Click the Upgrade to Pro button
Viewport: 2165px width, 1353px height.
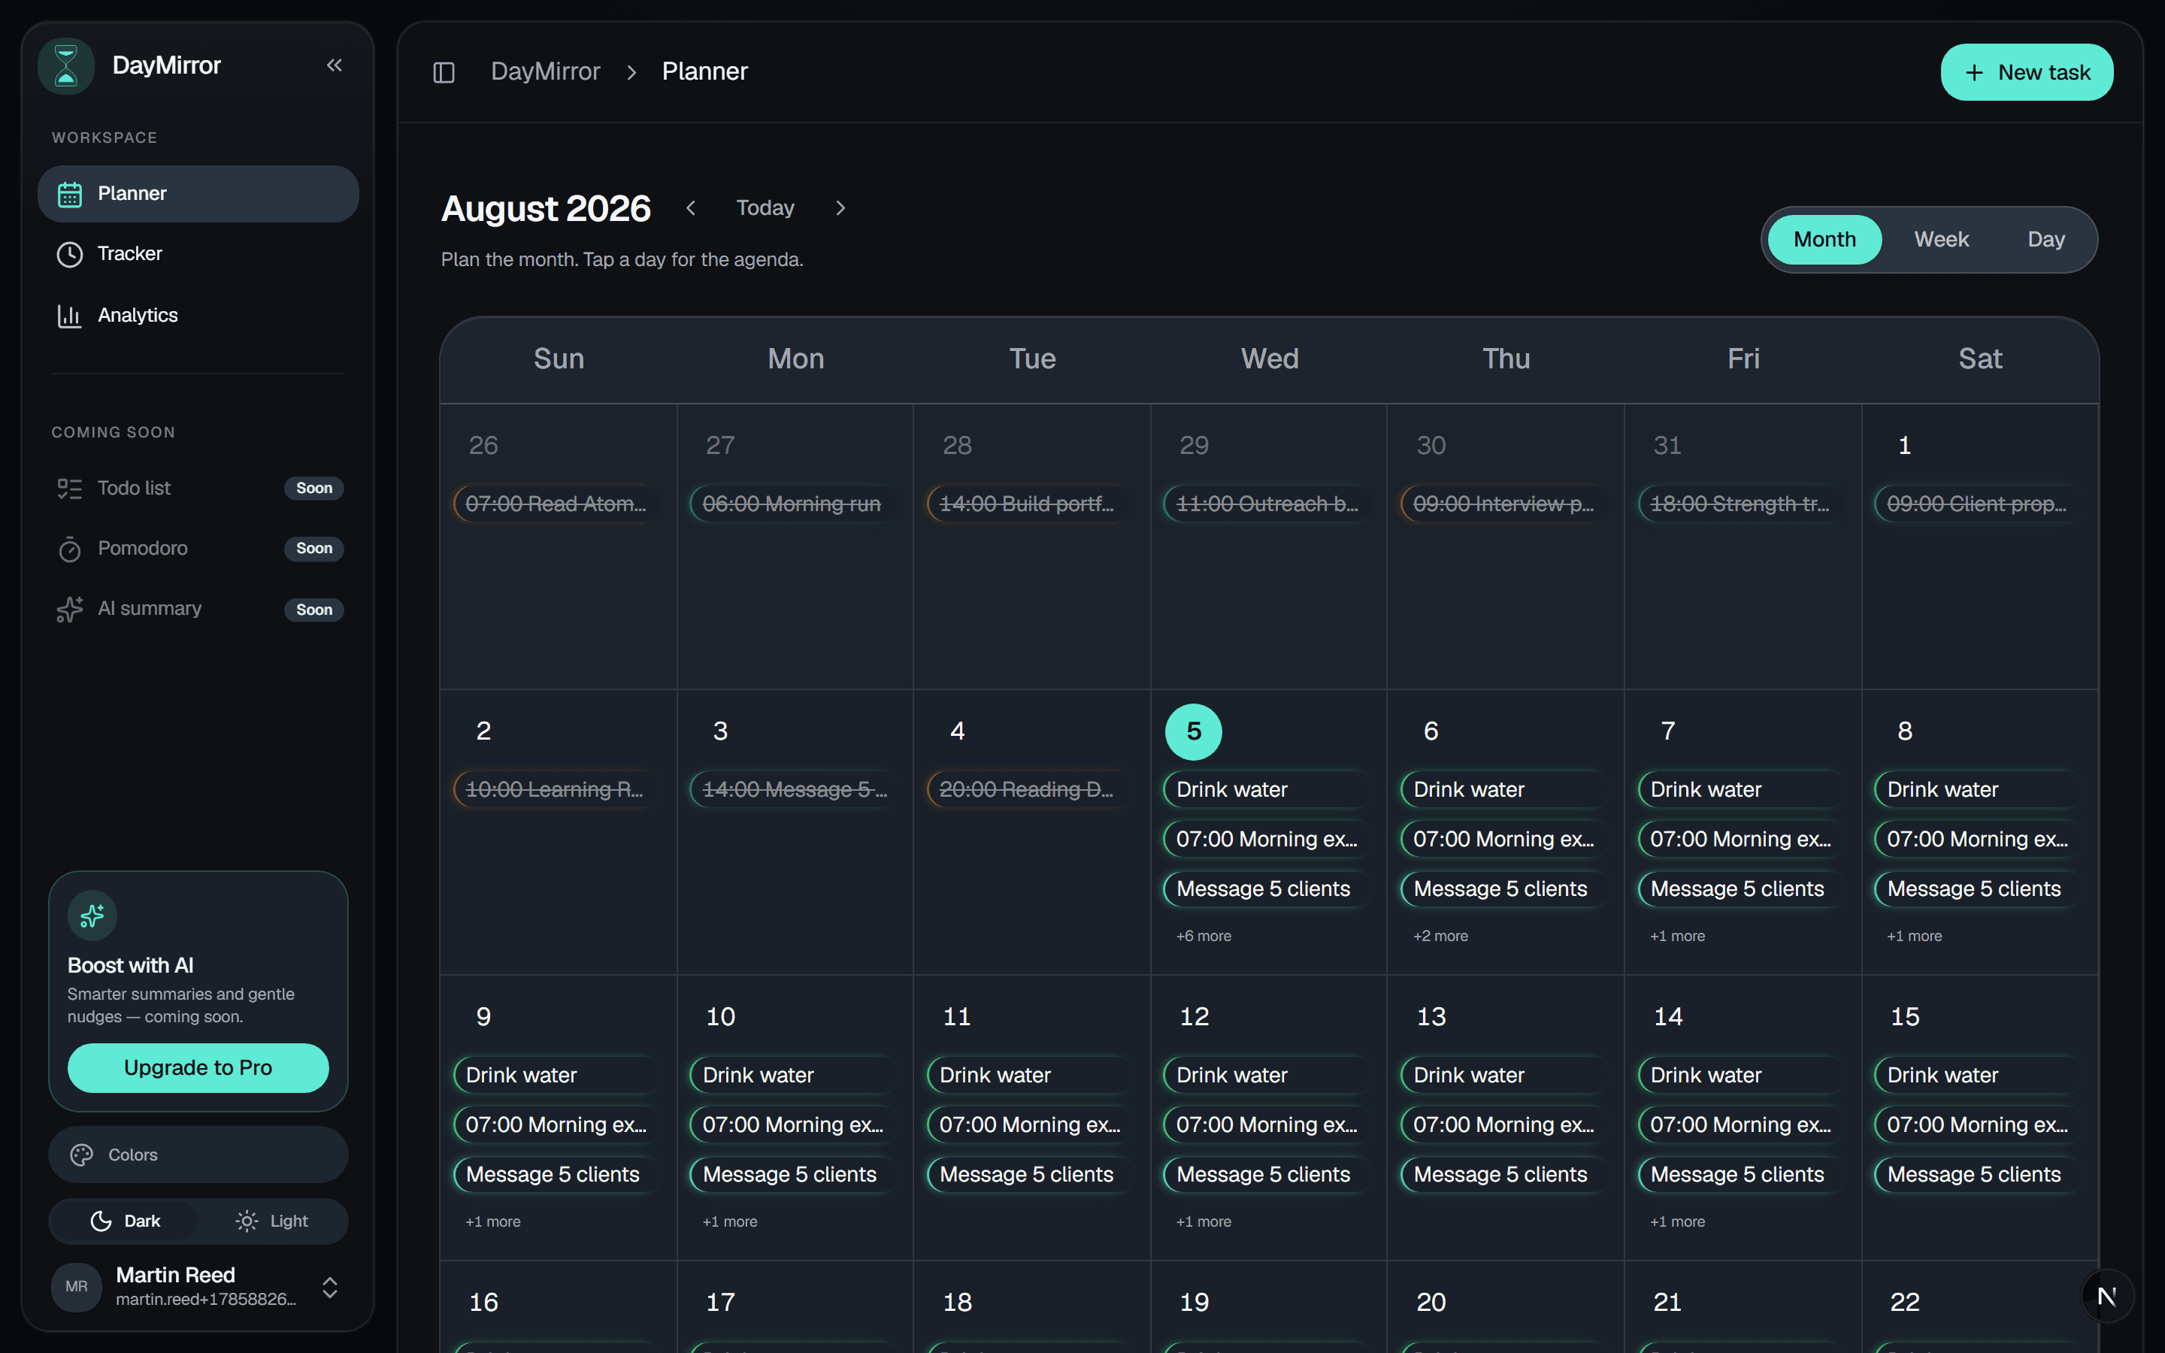point(198,1067)
